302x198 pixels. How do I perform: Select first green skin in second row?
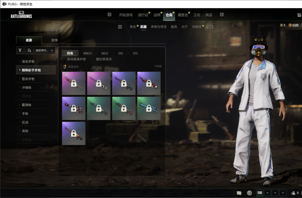[99, 108]
